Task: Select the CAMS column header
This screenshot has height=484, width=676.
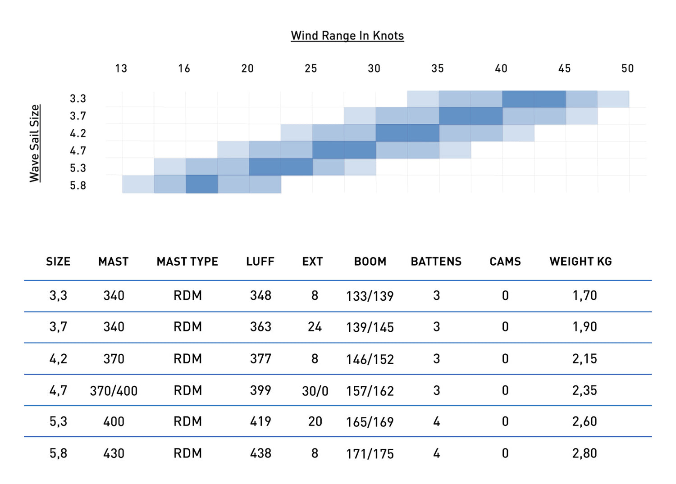Action: (505, 262)
